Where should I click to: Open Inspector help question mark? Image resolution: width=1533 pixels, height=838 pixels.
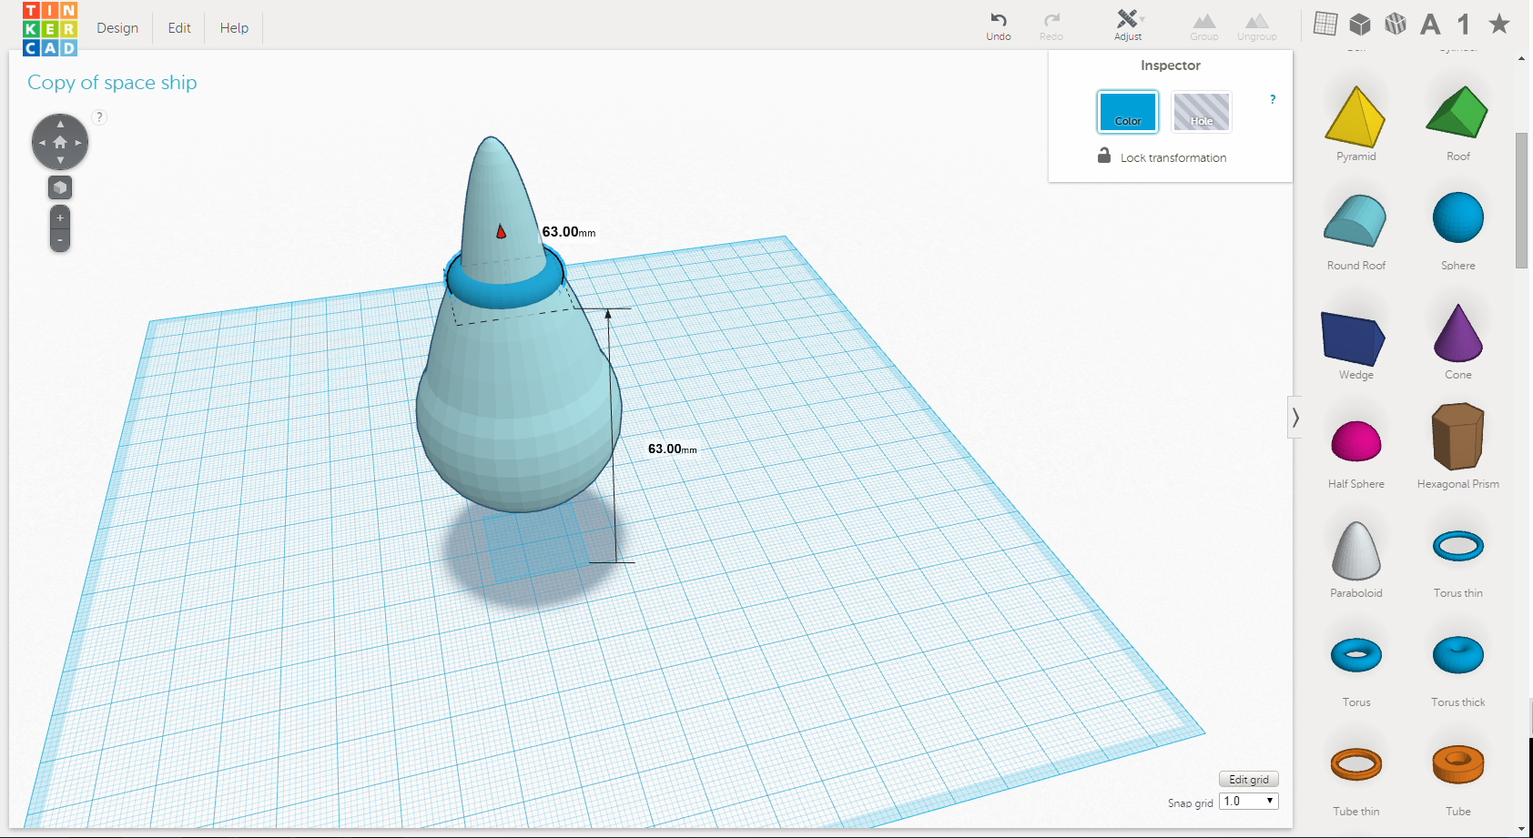pyautogui.click(x=1273, y=99)
